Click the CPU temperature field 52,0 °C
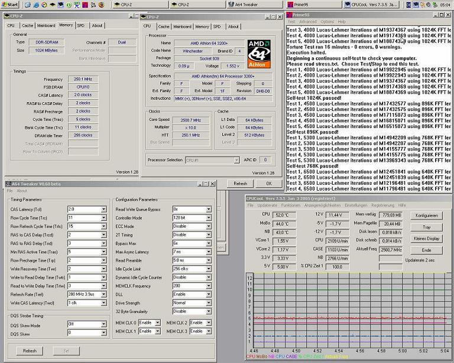454x363 pixels. 284,215
